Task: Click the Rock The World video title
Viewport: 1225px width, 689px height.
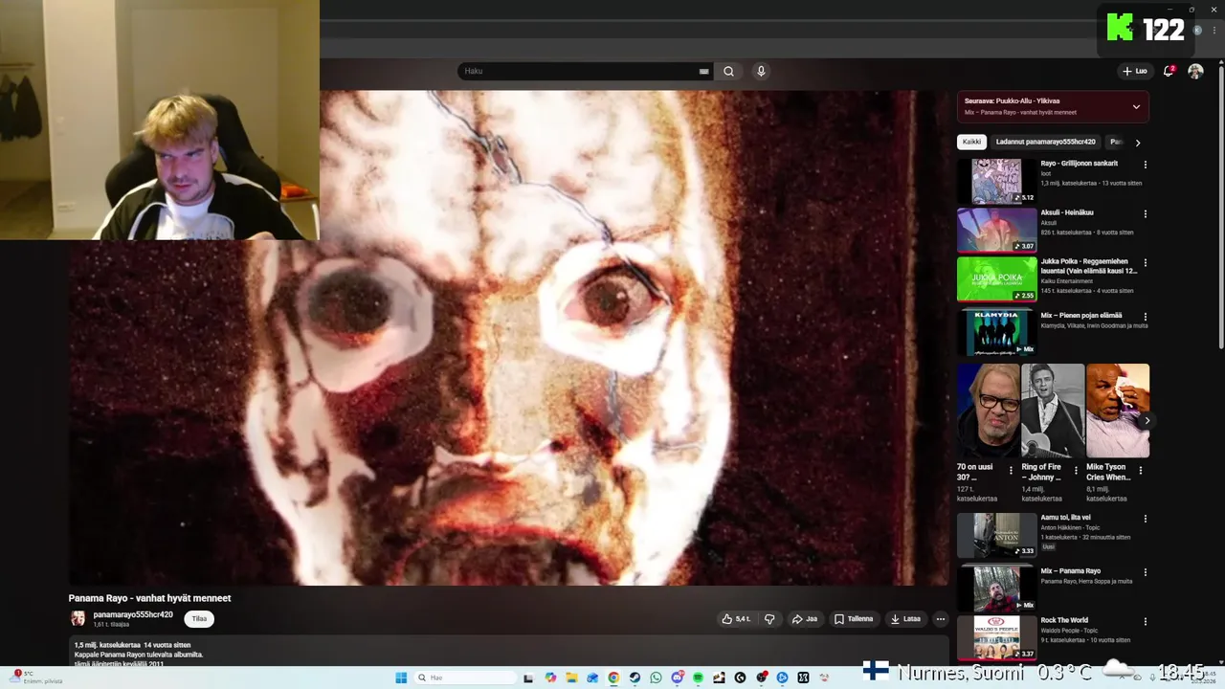Action: [x=1064, y=620]
